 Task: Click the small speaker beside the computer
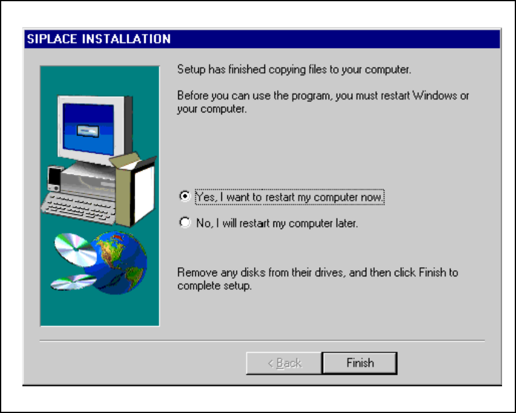coord(55,179)
